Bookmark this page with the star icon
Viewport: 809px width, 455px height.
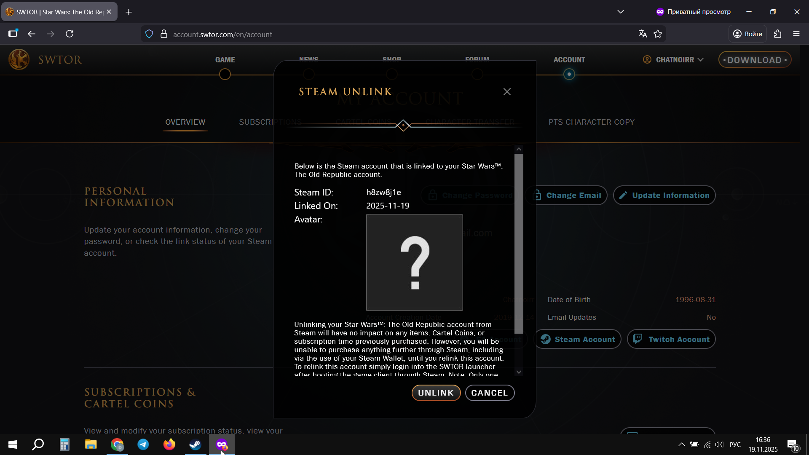(x=658, y=34)
